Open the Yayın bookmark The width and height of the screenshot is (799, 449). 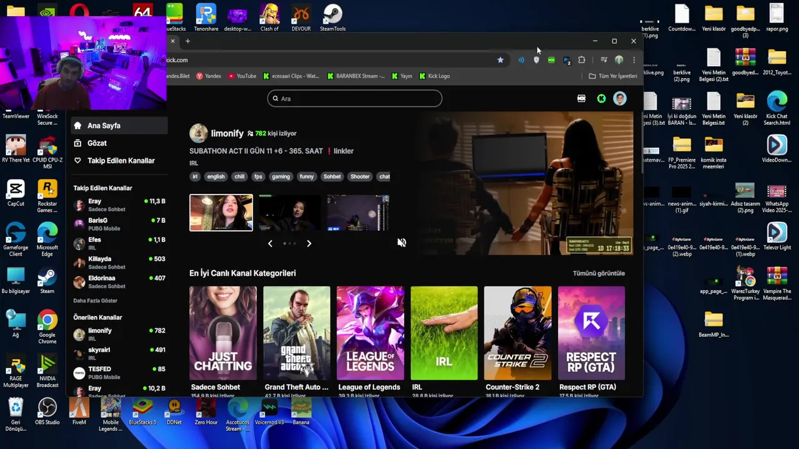pos(402,76)
